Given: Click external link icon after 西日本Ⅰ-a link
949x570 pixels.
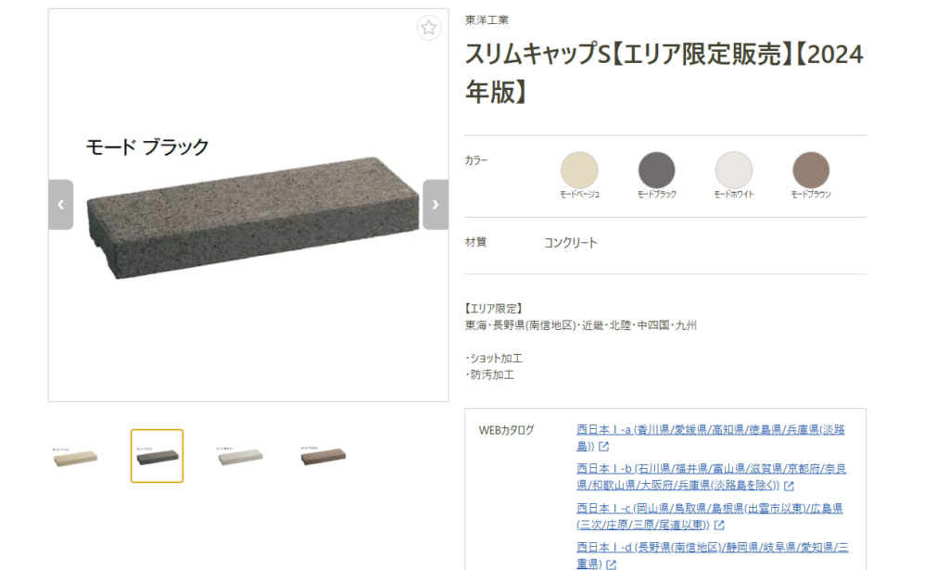Looking at the screenshot, I should 603,447.
